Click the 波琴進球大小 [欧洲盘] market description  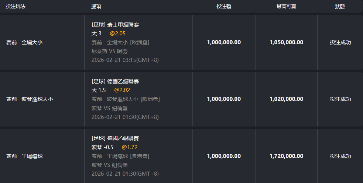click(x=133, y=99)
